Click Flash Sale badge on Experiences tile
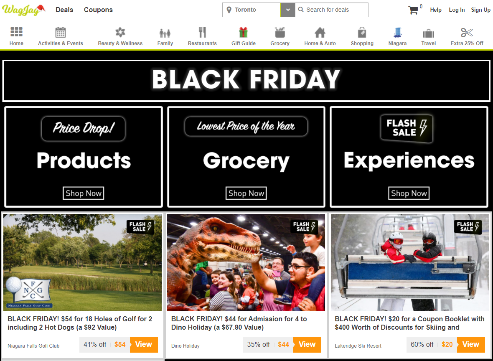This screenshot has width=493, height=361. 407,128
